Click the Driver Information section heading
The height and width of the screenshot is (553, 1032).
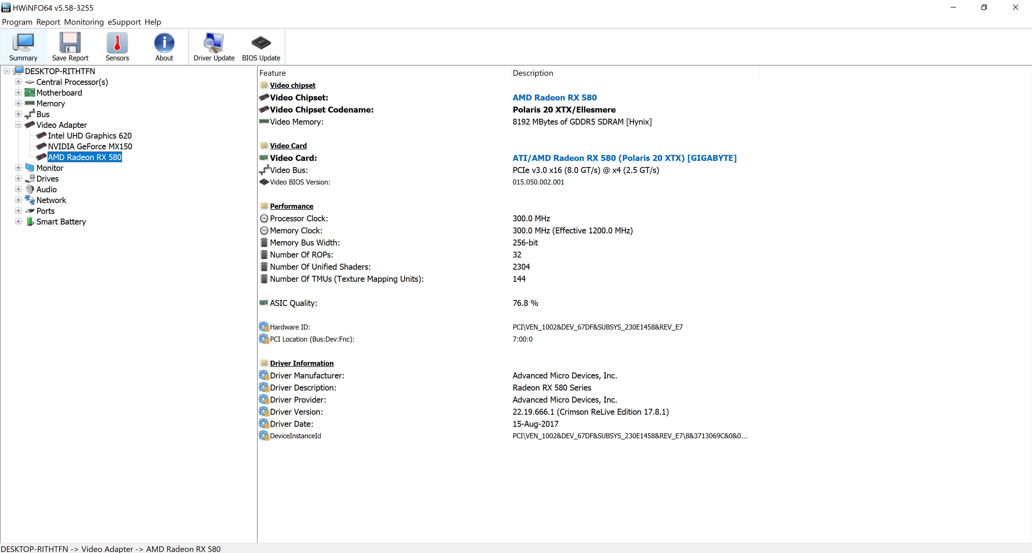[302, 363]
